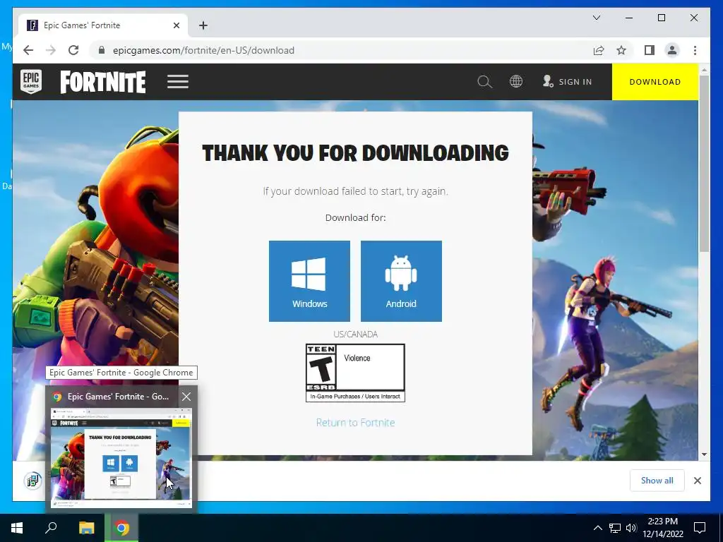
Task: Go back in Chrome
Action: click(28, 50)
